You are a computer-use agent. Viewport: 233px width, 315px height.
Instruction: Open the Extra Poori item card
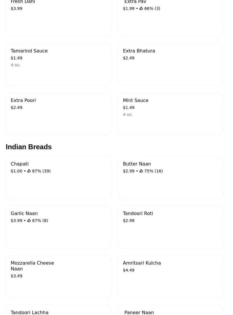[58, 114]
